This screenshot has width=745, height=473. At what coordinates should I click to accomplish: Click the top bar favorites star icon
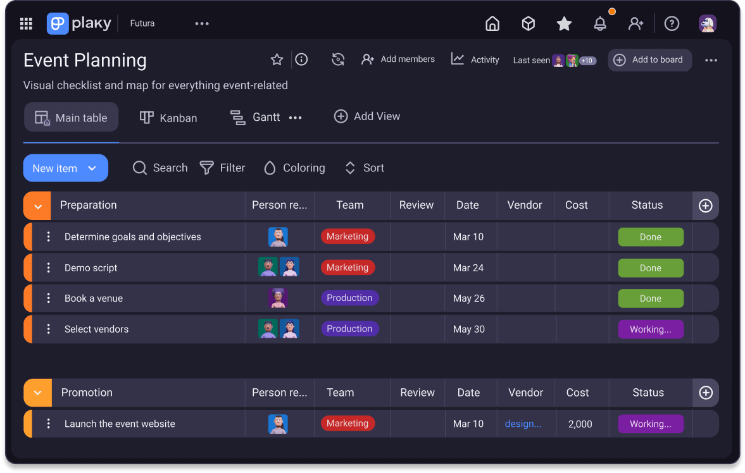click(x=564, y=23)
